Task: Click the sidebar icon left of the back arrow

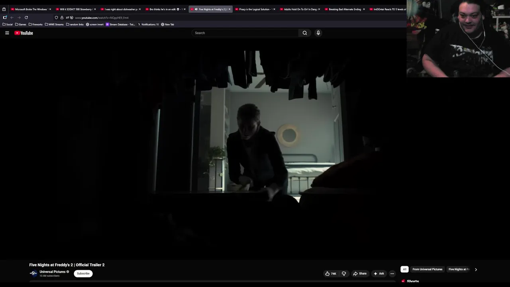Action: pyautogui.click(x=5, y=18)
